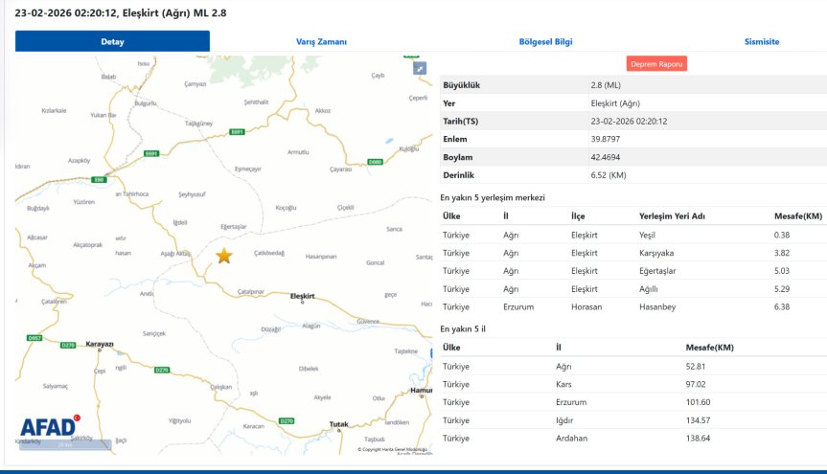Switch to the Varış Zamanı tab

click(x=321, y=41)
